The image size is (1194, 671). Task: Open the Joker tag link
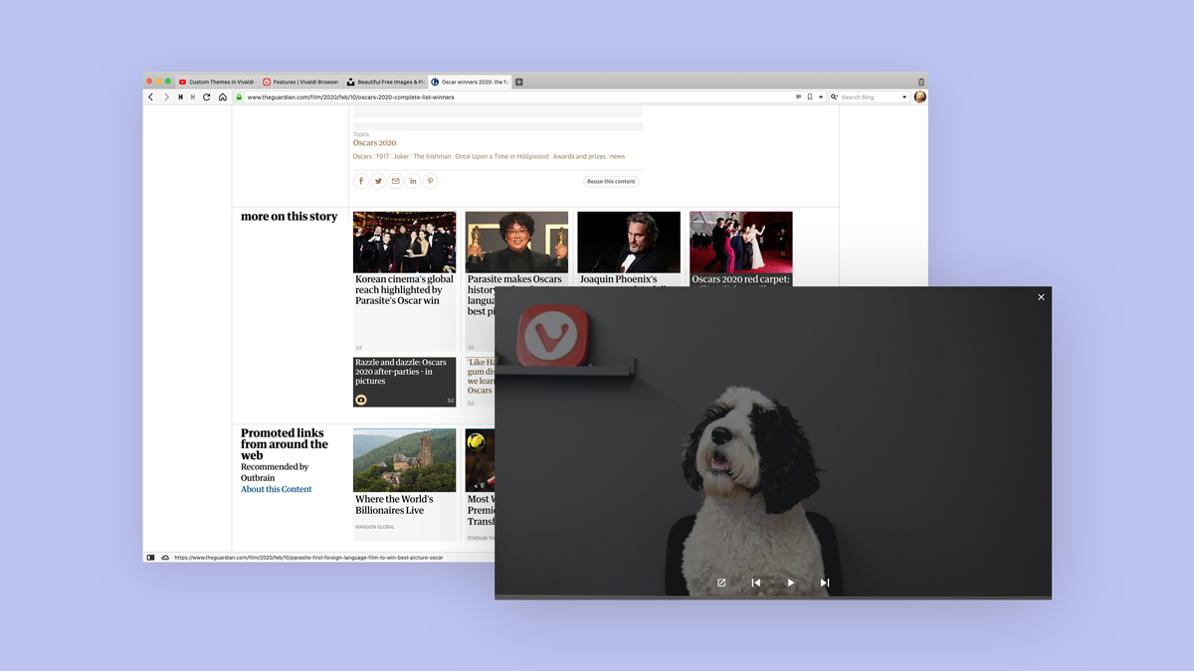401,156
